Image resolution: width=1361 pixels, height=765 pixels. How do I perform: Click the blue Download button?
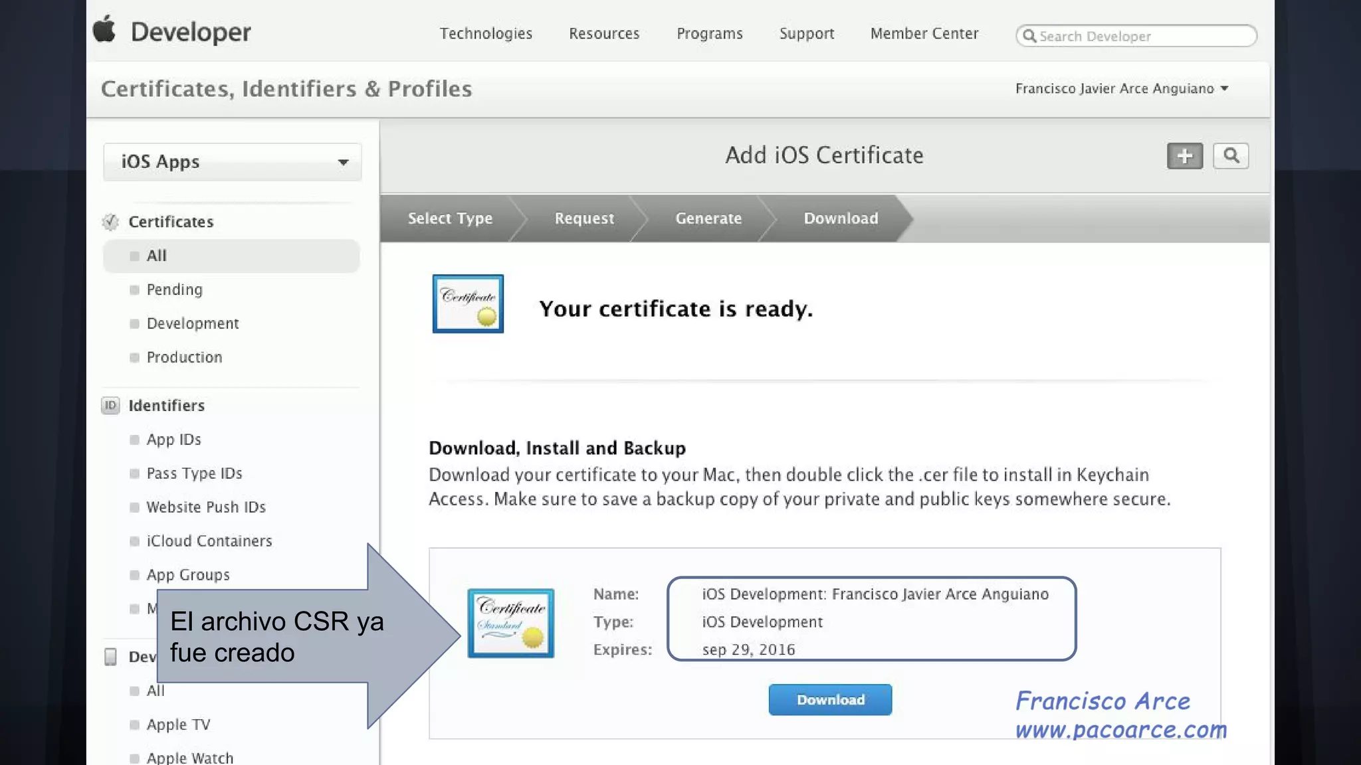click(x=830, y=700)
